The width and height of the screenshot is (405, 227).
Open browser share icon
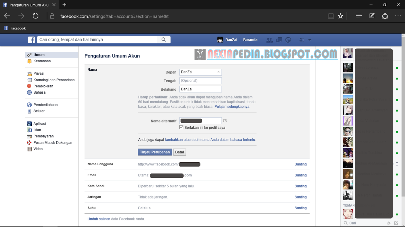coord(385,16)
